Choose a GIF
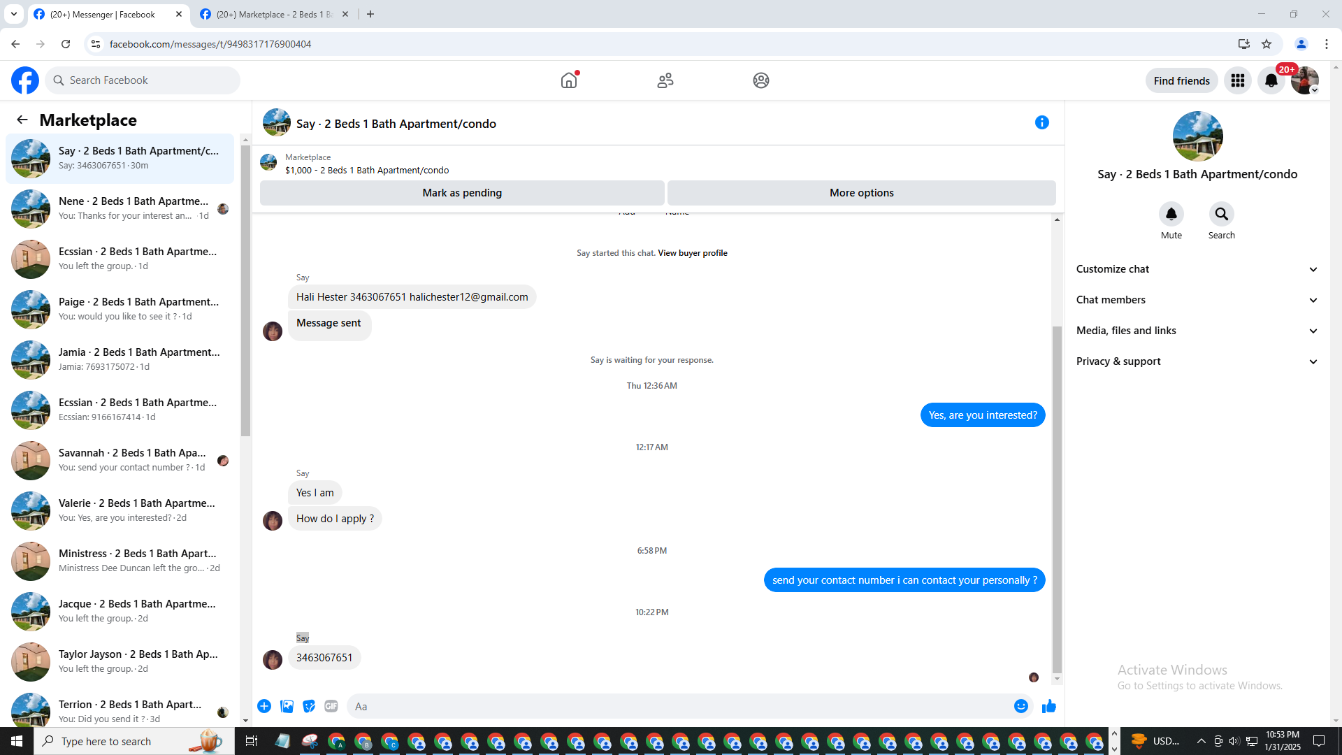 click(331, 706)
